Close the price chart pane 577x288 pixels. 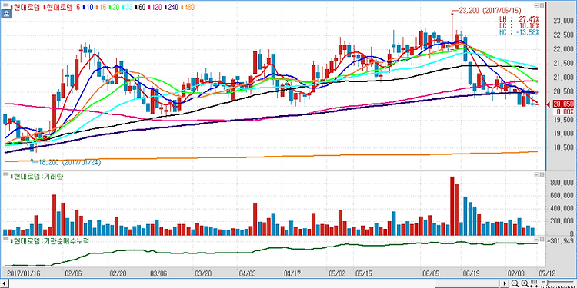pos(542,5)
